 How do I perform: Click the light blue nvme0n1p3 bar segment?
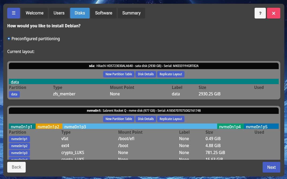point(139,126)
